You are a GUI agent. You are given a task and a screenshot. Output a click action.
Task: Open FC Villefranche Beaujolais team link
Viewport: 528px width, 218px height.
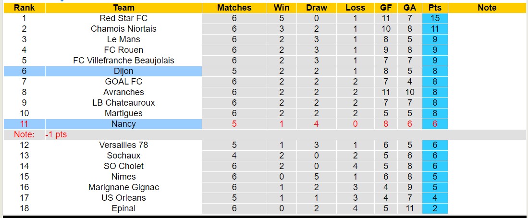point(123,61)
